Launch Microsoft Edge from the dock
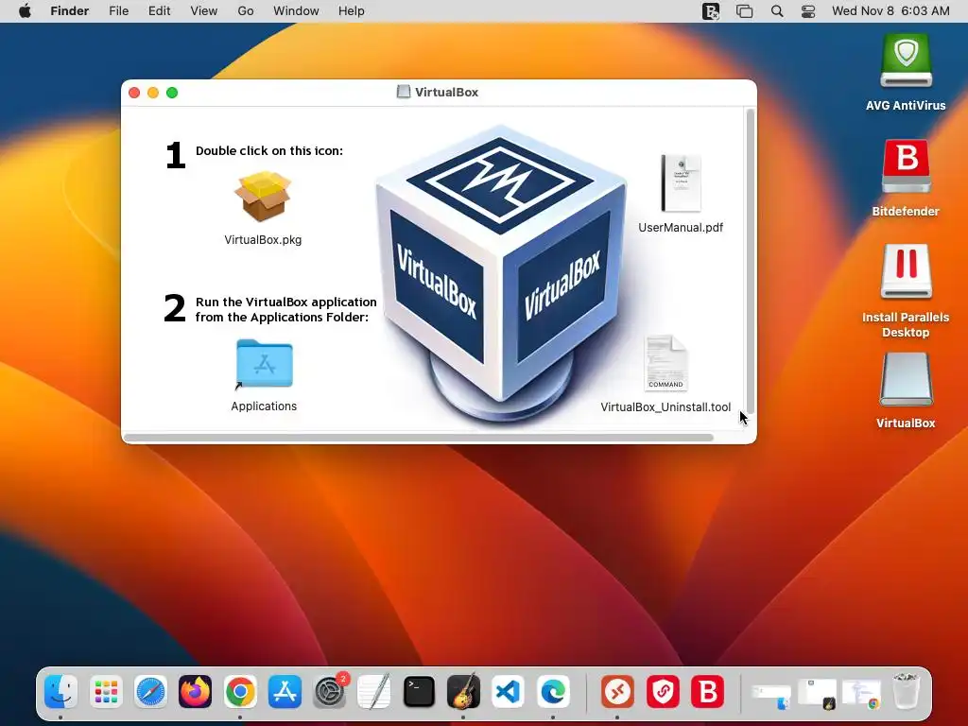The height and width of the screenshot is (726, 968). [553, 691]
